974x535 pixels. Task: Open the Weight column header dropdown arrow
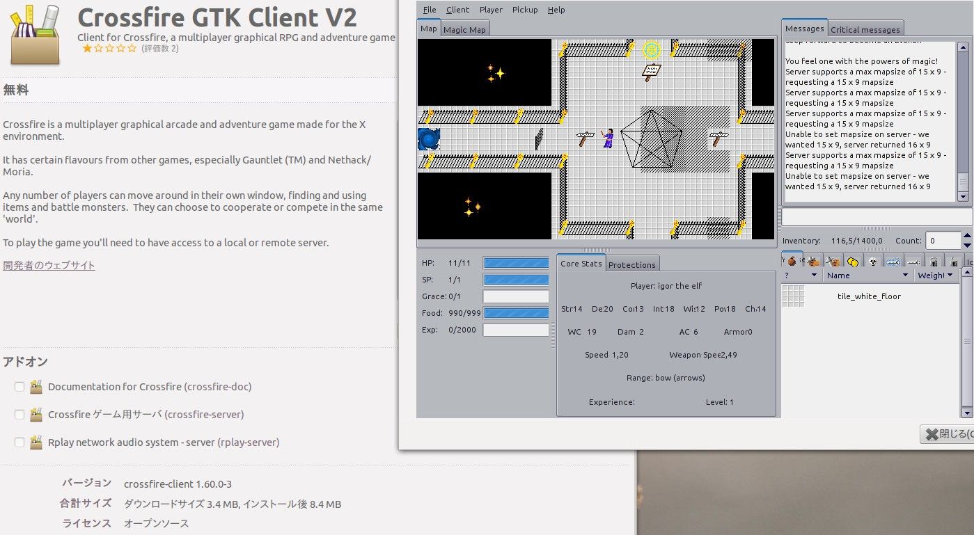[950, 276]
